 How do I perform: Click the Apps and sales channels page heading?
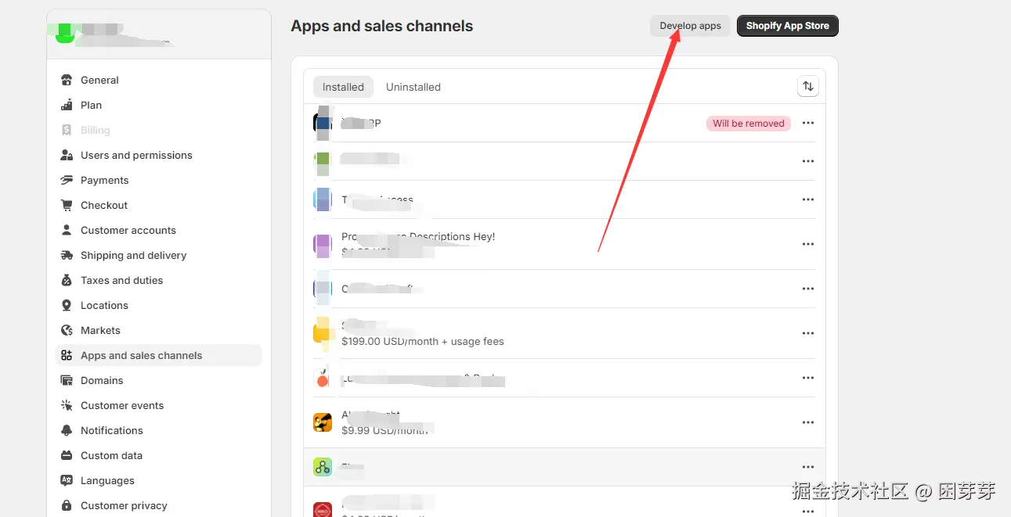coord(382,26)
